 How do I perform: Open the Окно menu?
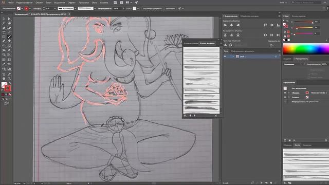tap(95, 3)
